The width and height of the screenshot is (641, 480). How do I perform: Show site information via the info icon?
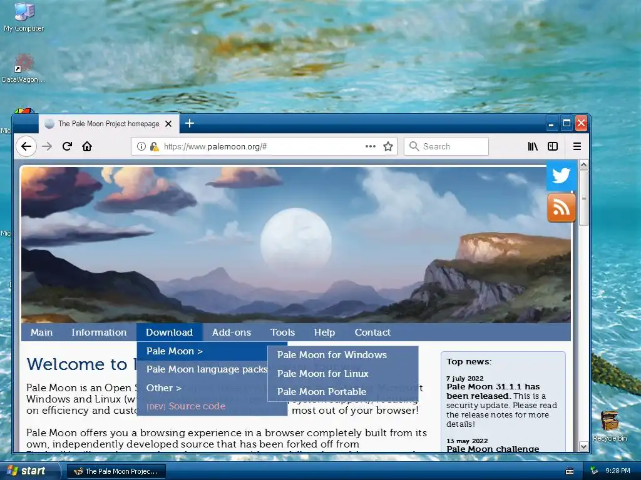point(141,146)
